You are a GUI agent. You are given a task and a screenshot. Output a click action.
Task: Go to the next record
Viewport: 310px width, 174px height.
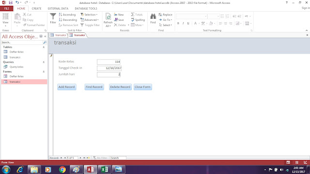tap(80, 158)
